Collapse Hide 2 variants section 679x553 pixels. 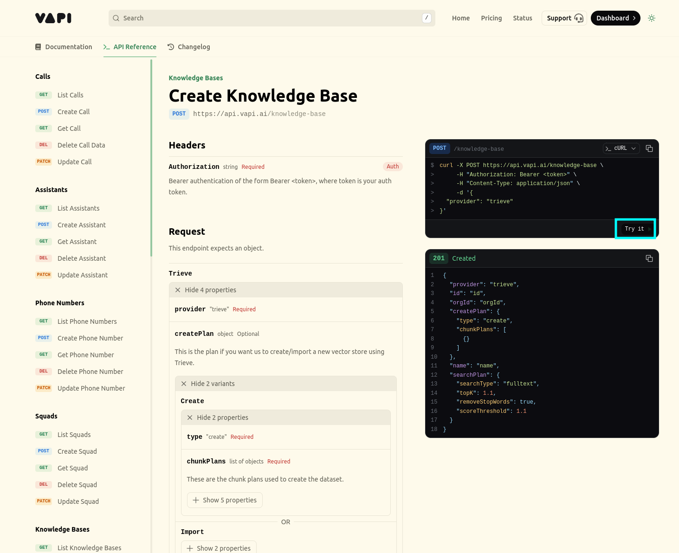[286, 384]
